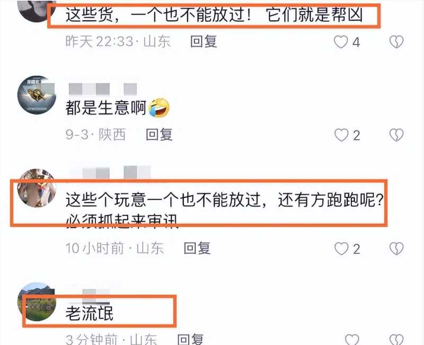Open the landscape avatar beside 老流氓
This screenshot has width=424, height=345.
pos(37,302)
